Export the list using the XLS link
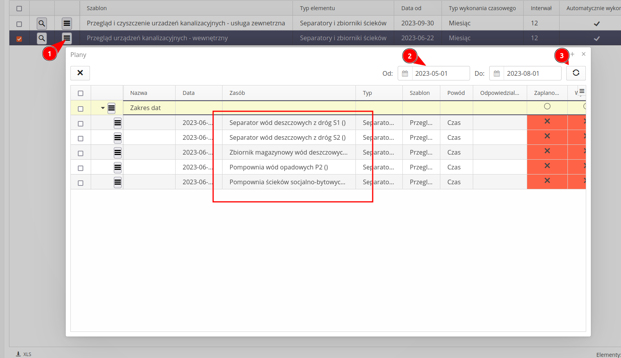621x358 pixels. point(23,354)
